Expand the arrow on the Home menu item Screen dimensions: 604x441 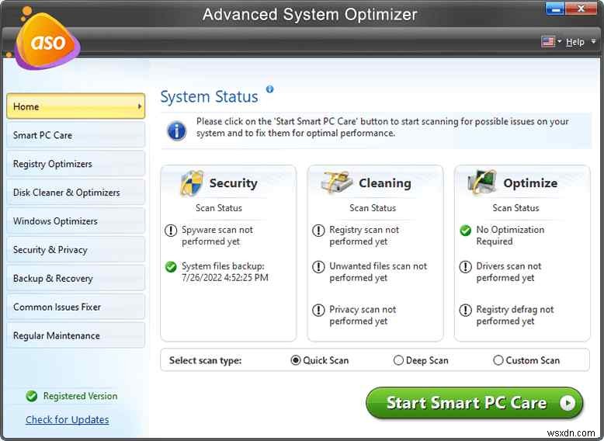(140, 106)
